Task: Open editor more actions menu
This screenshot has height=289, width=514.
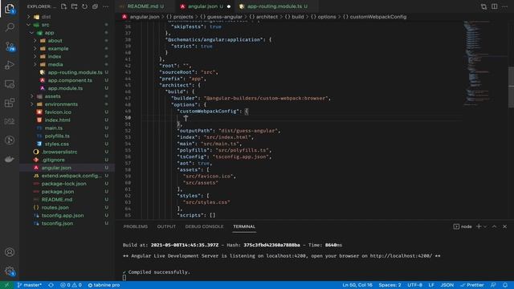Action: tap(505, 6)
